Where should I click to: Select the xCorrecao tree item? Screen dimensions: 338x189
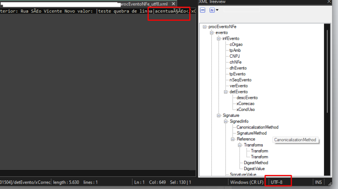coord(245,104)
